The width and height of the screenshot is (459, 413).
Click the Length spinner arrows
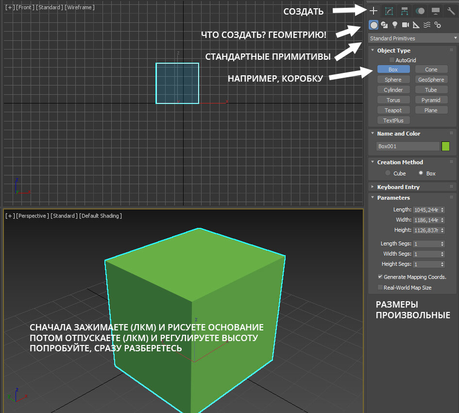(442, 210)
